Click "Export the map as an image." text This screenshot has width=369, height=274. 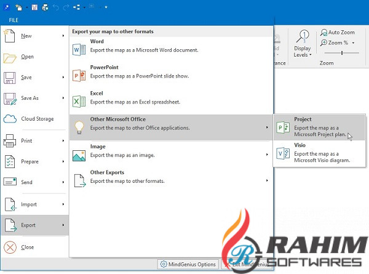point(122,155)
